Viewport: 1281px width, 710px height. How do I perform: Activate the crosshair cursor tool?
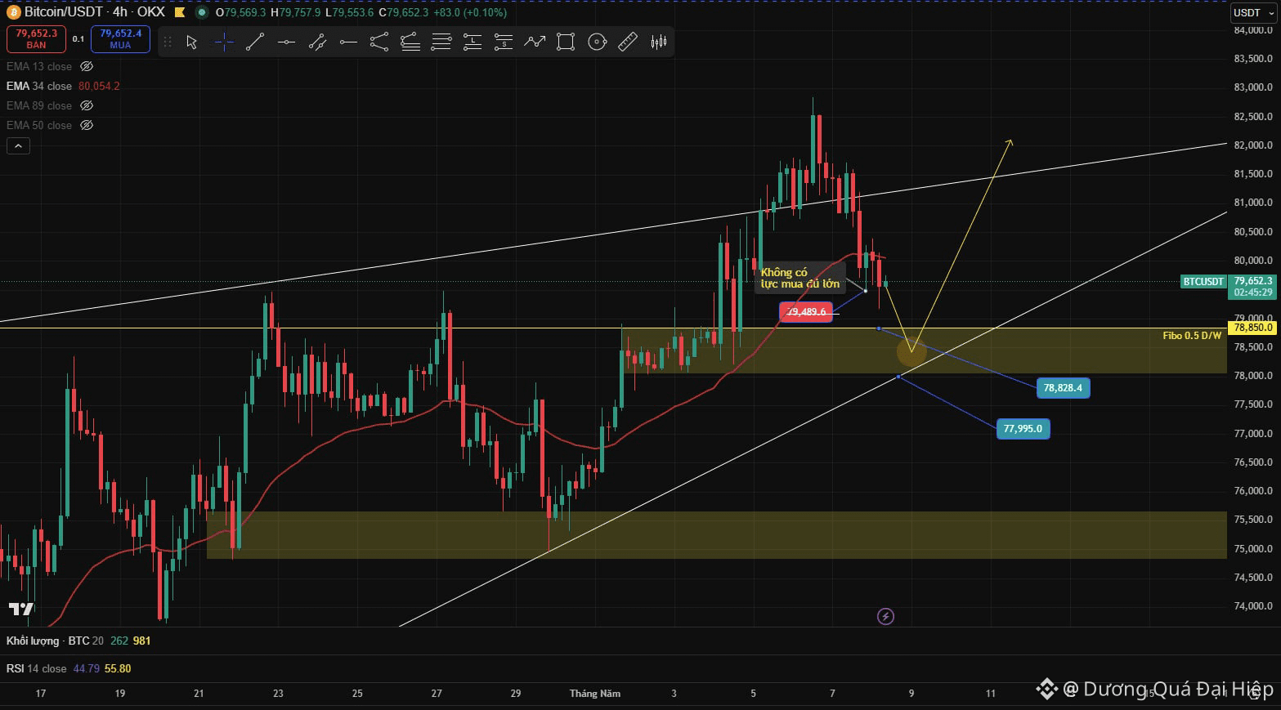[224, 42]
